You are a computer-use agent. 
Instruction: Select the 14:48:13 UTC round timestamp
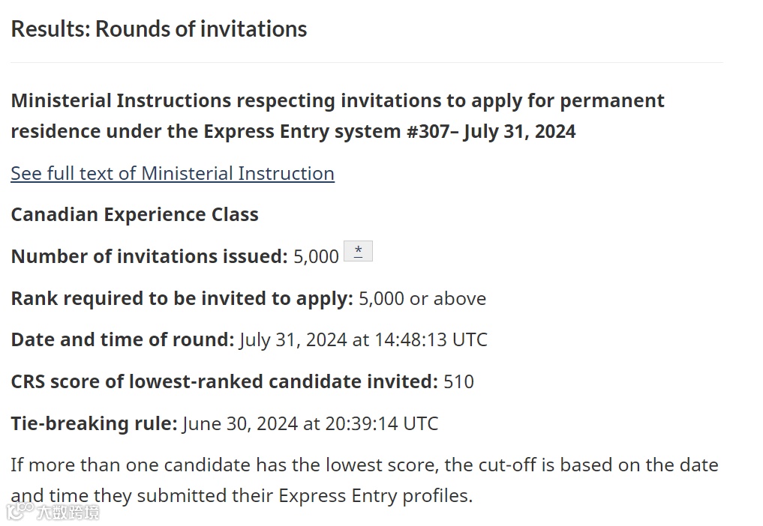pos(363,340)
